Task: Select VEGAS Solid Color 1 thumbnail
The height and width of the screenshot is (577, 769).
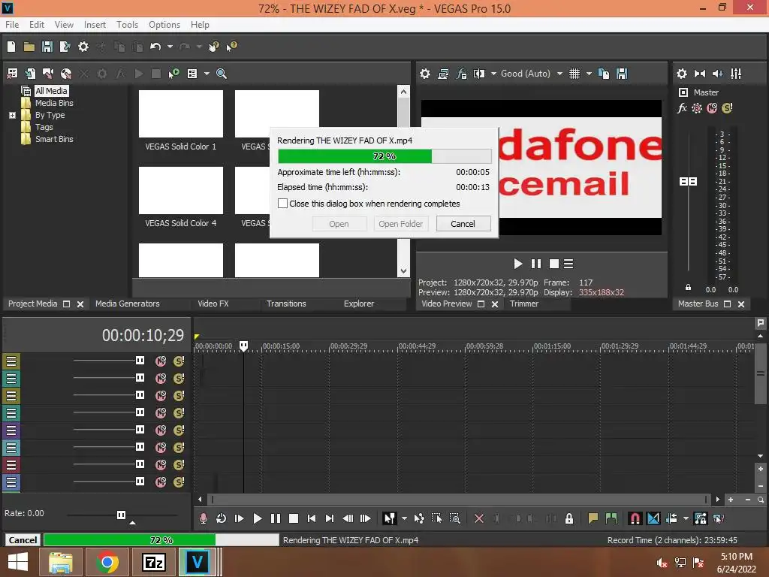Action: click(x=180, y=114)
